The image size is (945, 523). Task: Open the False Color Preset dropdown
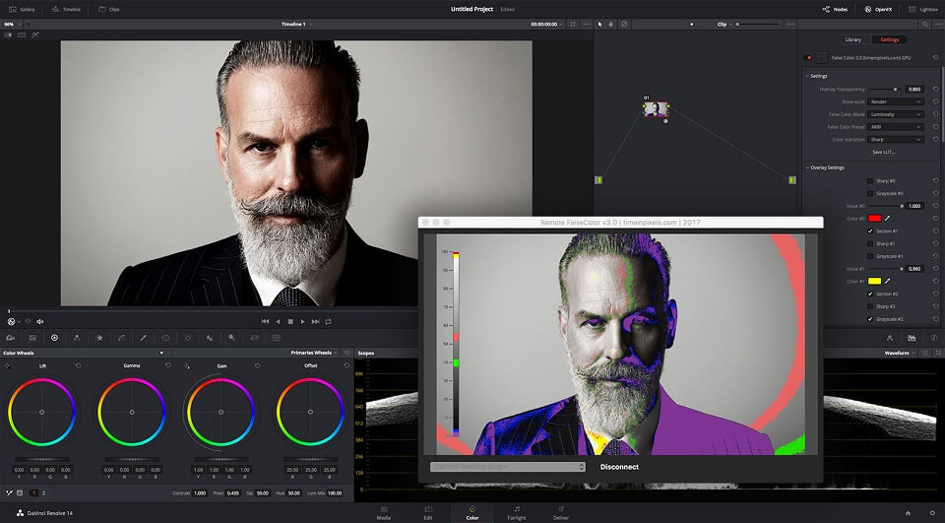click(896, 127)
